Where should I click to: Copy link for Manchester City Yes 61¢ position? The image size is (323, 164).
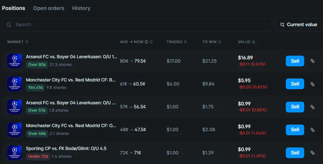[312, 84]
